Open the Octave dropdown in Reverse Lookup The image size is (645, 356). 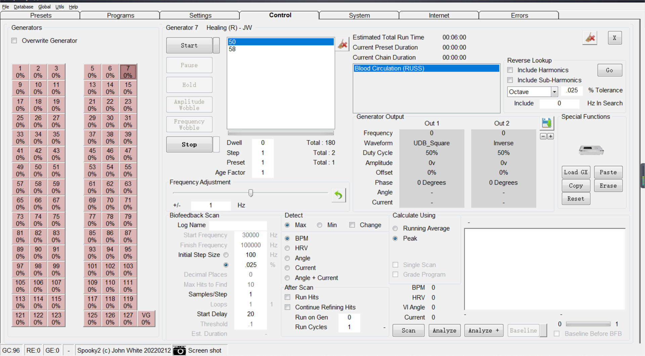point(554,92)
